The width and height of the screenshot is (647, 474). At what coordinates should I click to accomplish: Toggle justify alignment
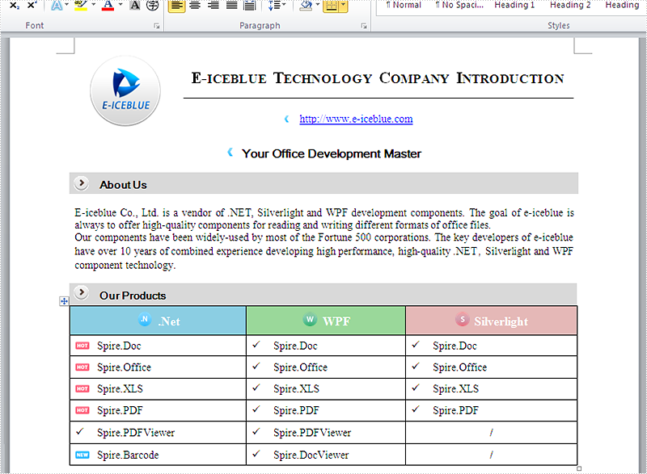[231, 6]
